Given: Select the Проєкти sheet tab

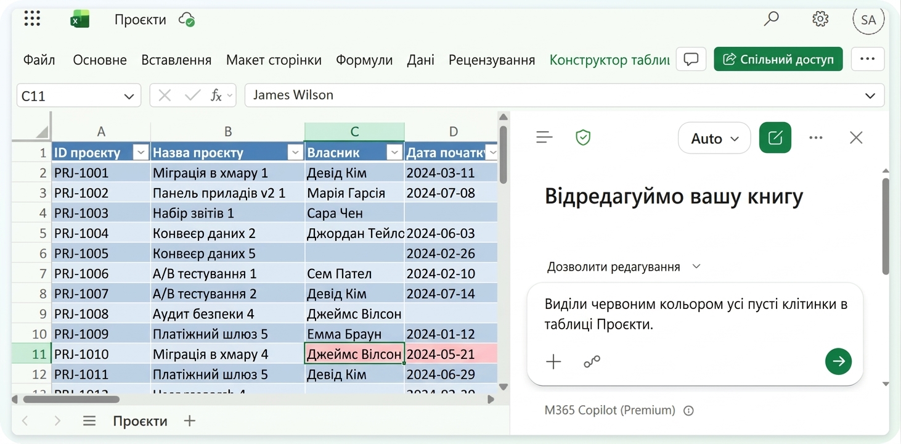Looking at the screenshot, I should 140,421.
